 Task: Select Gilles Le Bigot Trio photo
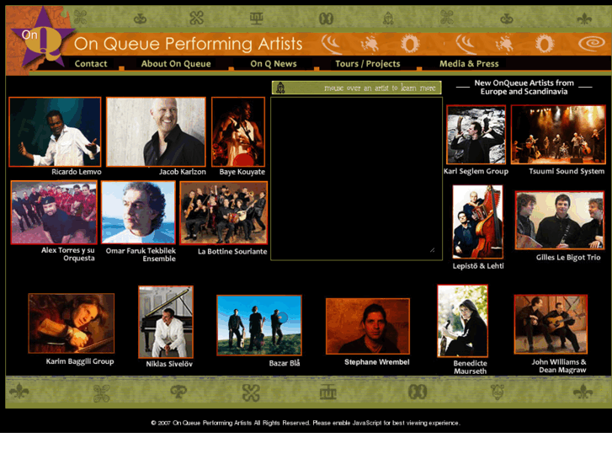(x=559, y=221)
